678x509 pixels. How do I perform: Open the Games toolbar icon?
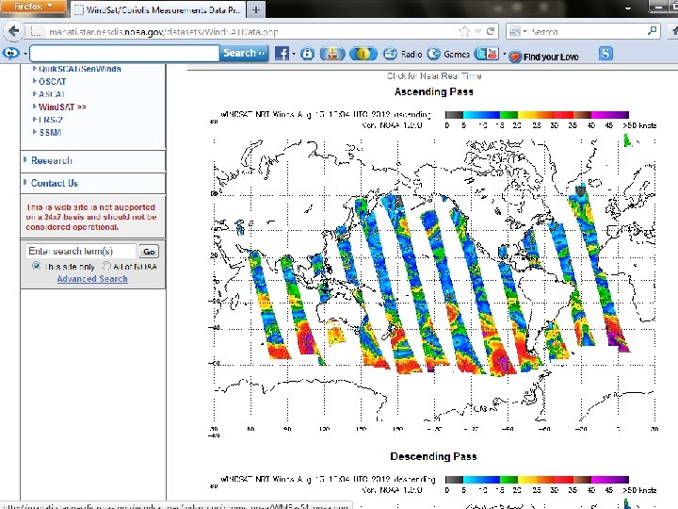pos(435,54)
